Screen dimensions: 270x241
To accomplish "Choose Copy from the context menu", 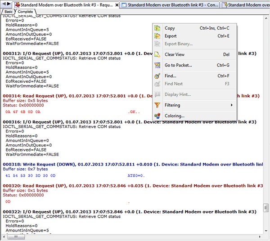I will pos(194,28).
